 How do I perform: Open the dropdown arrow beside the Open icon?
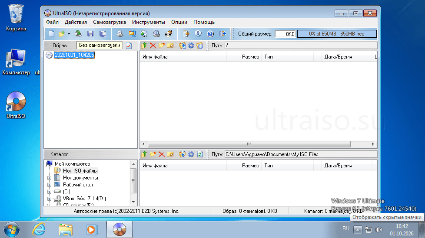[x=69, y=34]
